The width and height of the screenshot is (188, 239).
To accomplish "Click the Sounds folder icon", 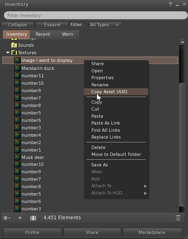I will [x=14, y=45].
